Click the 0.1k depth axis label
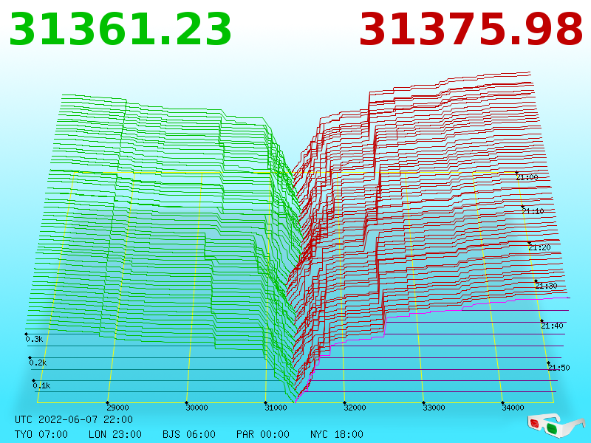The width and height of the screenshot is (591, 443). [x=41, y=385]
